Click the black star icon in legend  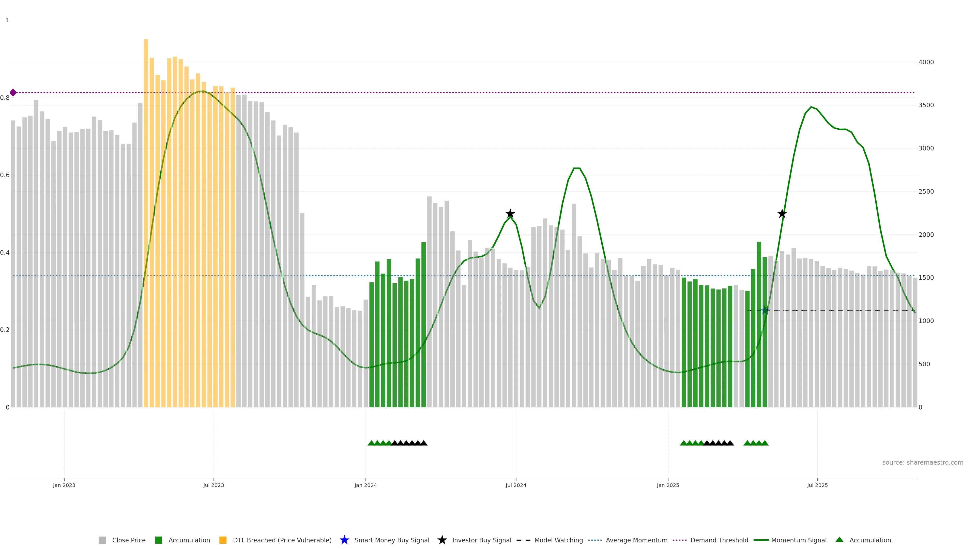[x=442, y=540]
